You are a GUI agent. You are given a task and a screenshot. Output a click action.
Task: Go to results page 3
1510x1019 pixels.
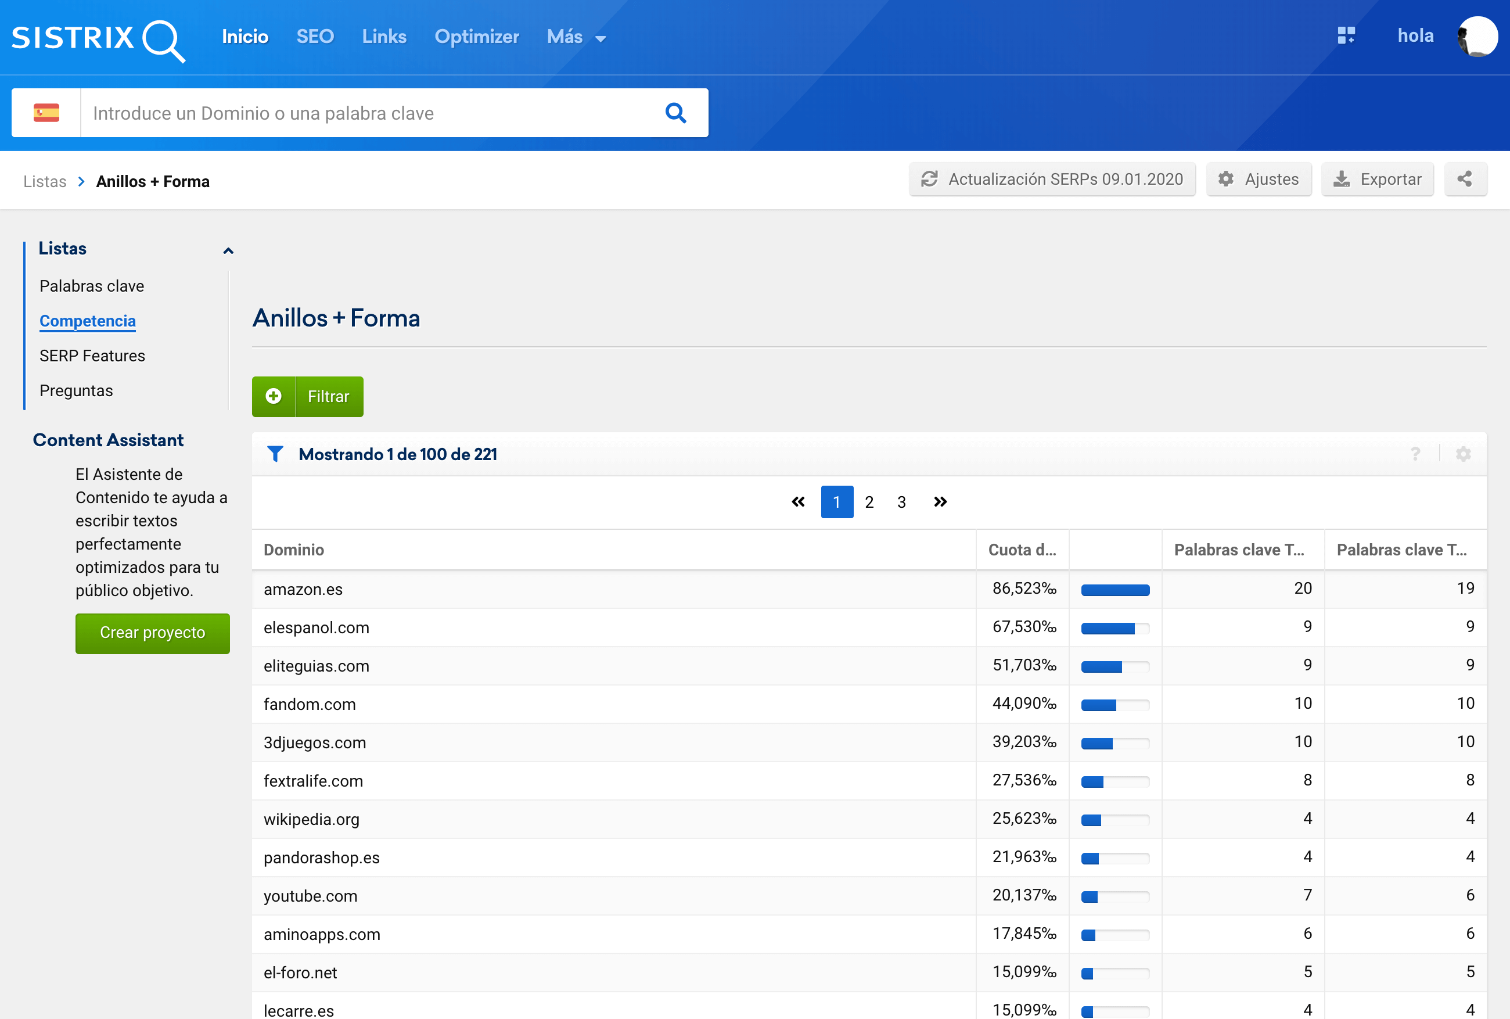tap(901, 502)
